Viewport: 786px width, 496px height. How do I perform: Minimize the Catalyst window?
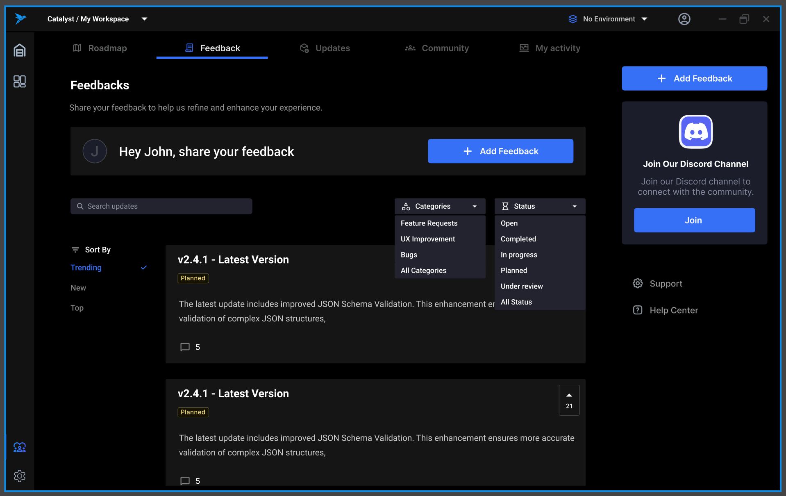pyautogui.click(x=722, y=19)
